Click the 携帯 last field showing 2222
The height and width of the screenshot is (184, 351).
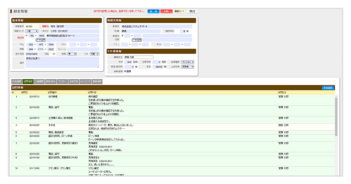pyautogui.click(x=50, y=49)
